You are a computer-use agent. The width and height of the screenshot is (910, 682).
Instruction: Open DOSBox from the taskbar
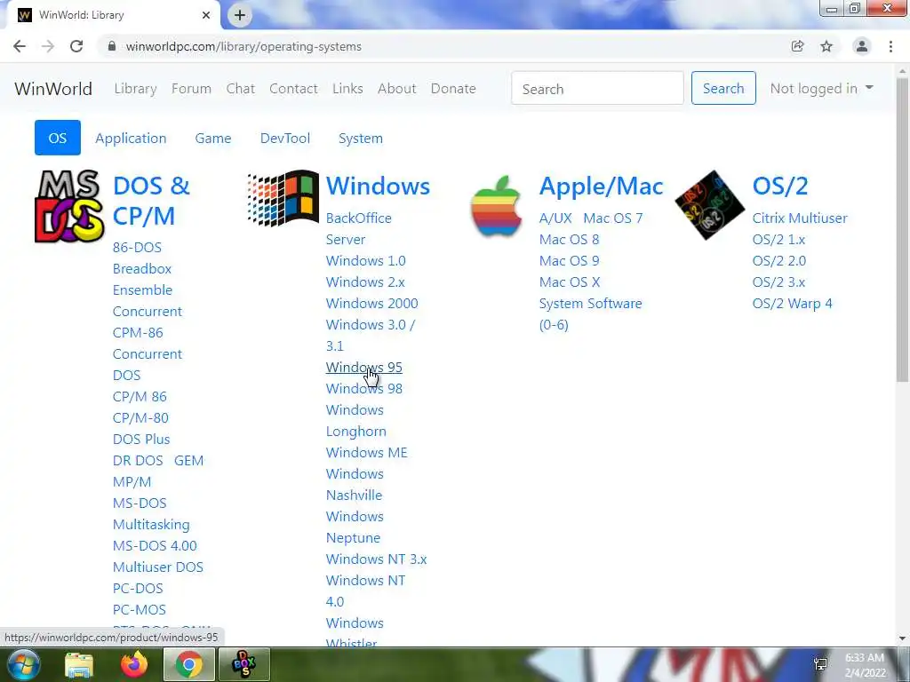[243, 664]
